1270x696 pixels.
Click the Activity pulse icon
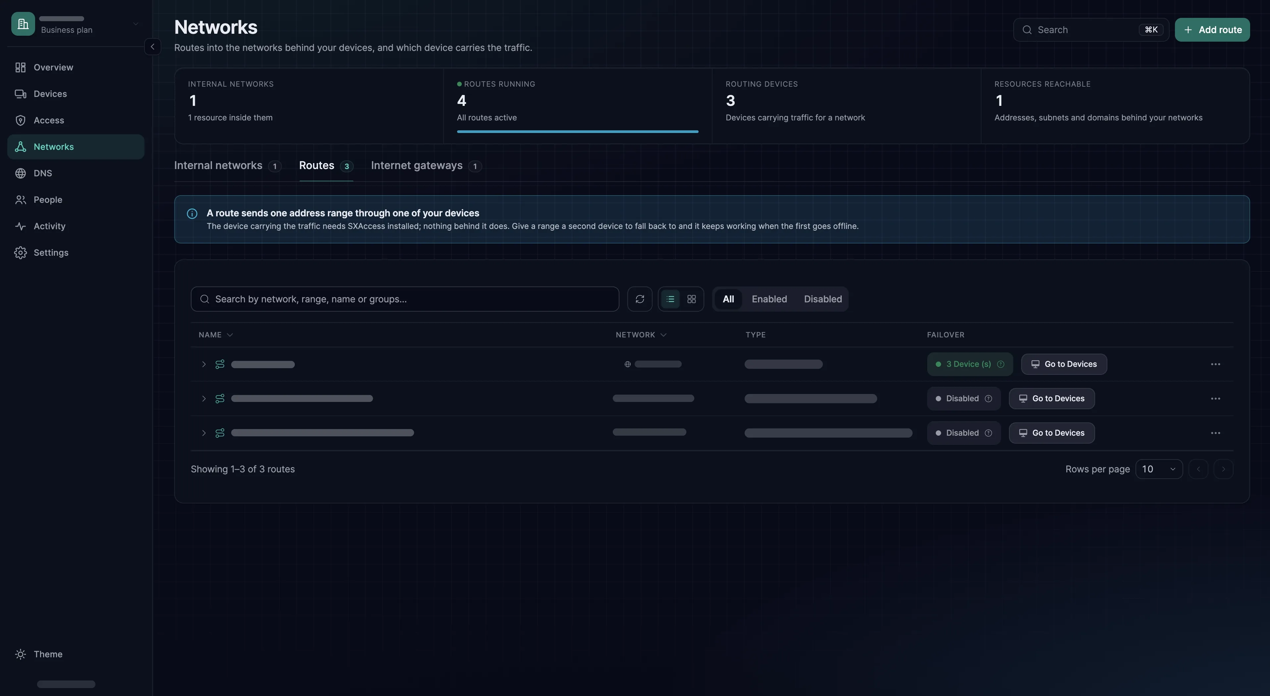[x=20, y=226]
